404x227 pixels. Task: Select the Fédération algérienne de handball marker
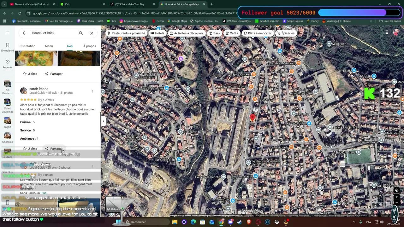(248, 163)
